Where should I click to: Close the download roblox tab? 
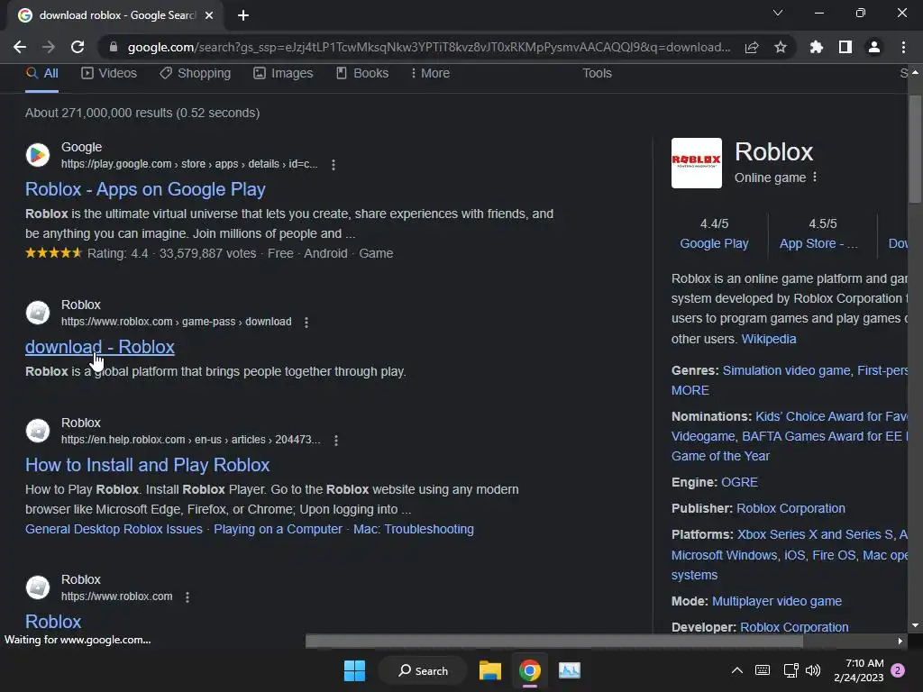[209, 15]
